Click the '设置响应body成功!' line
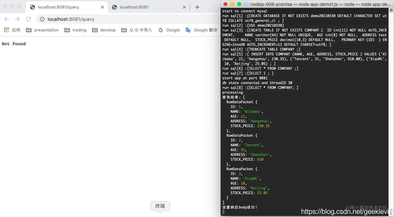The height and width of the screenshot is (217, 394). pyautogui.click(x=240, y=207)
